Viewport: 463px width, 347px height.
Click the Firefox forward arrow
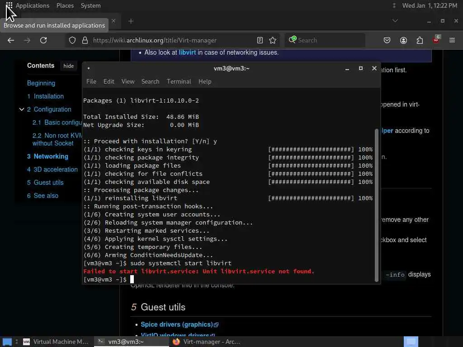pyautogui.click(x=27, y=40)
